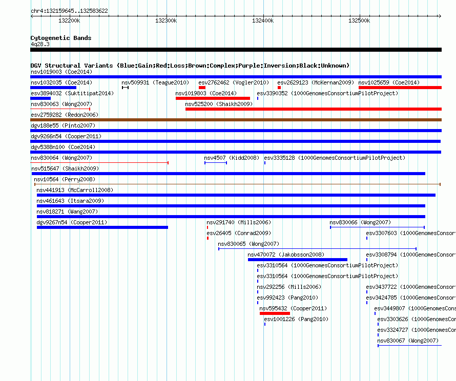Select nsv515647 (Shaikh2009) label
Image resolution: width=456 pixels, height=381 pixels.
tap(65, 168)
